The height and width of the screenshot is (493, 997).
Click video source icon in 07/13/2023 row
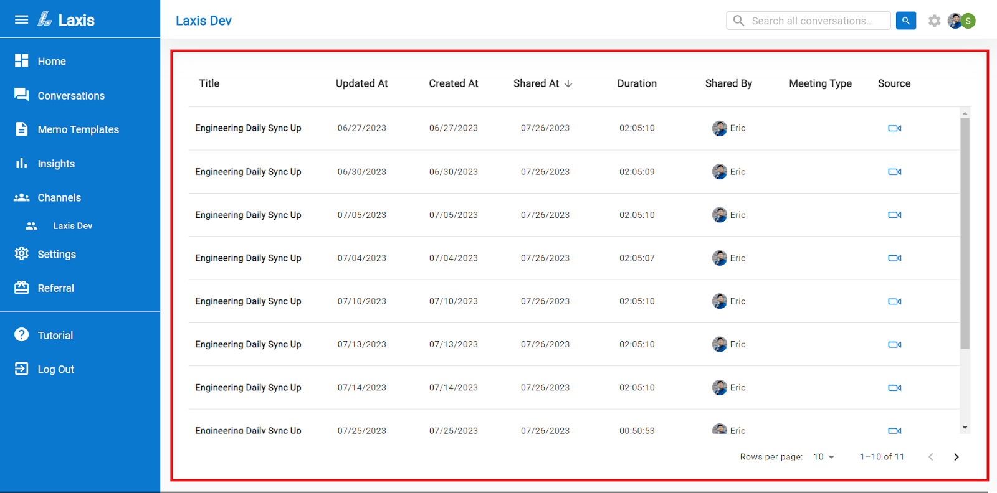point(894,344)
